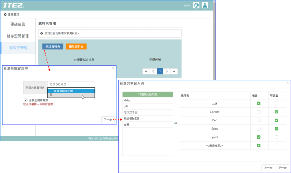291x173 pixels.
Task: Uncheck read-only permission for yami
Action: point(259,137)
